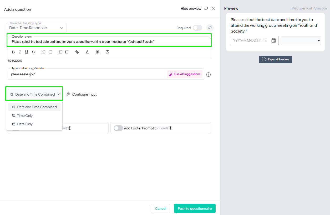Insert a numbered list
Image resolution: width=330 pixels, height=215 pixels.
[x=43, y=52]
